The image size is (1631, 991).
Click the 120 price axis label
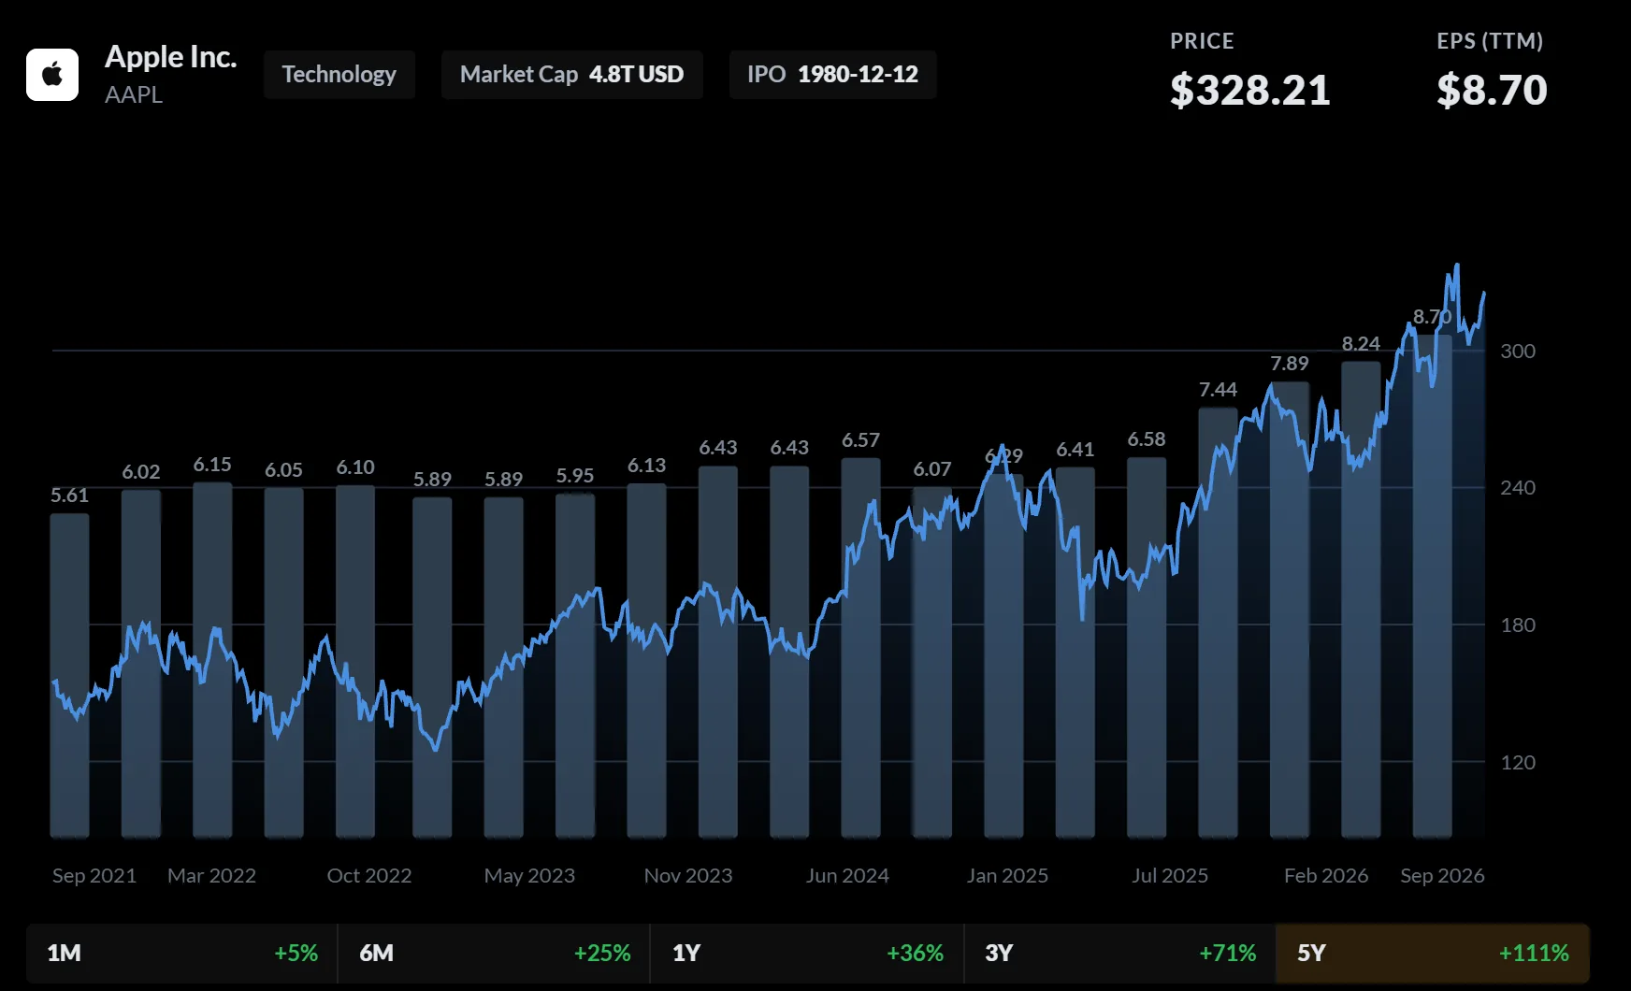click(x=1518, y=763)
